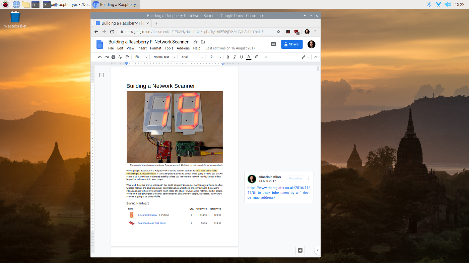Image resolution: width=469 pixels, height=263 pixels.
Task: Click the paint format roller icon
Action: pyautogui.click(x=127, y=57)
